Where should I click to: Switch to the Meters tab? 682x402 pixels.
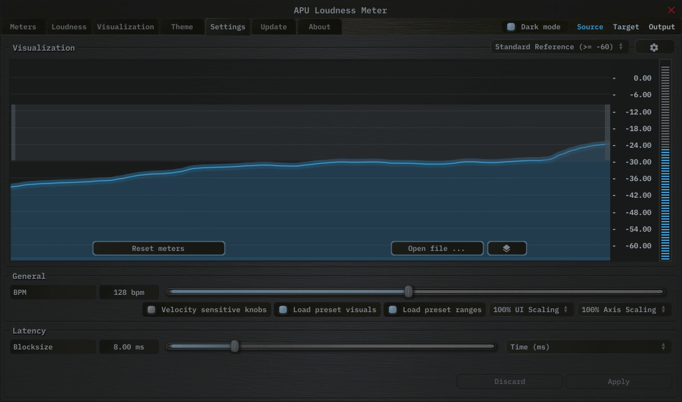[x=23, y=27]
